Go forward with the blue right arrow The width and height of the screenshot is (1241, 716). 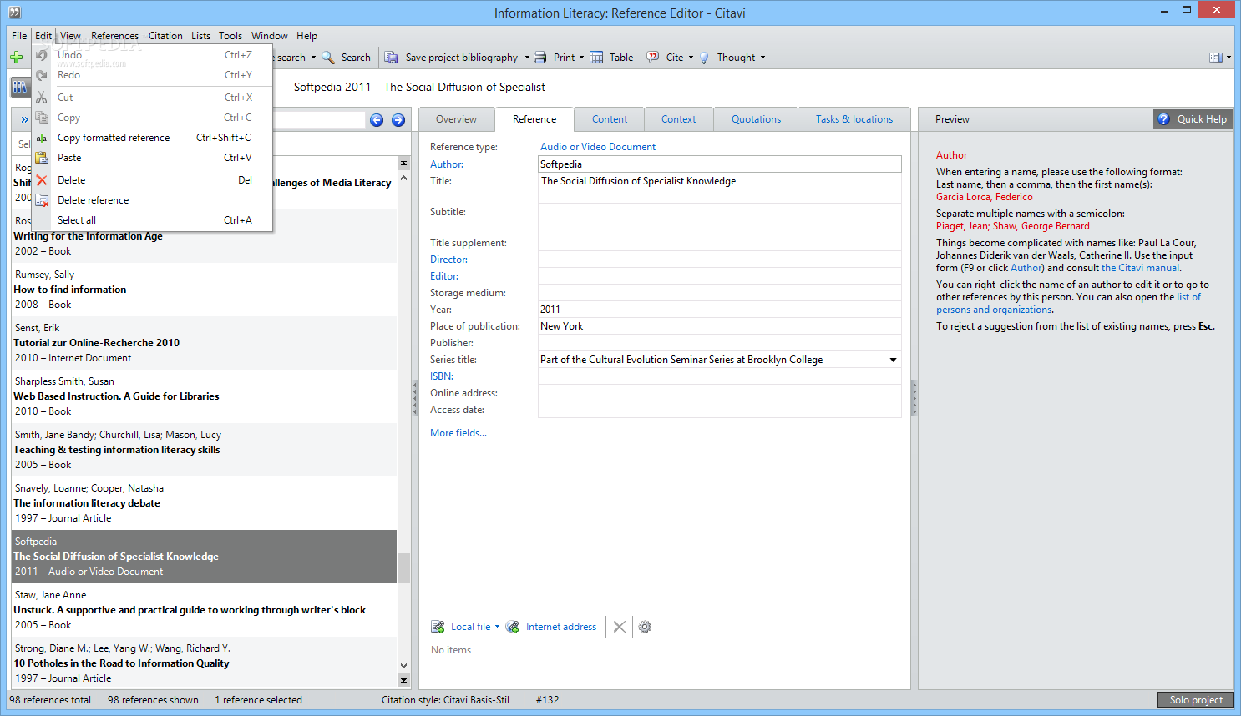pos(398,120)
